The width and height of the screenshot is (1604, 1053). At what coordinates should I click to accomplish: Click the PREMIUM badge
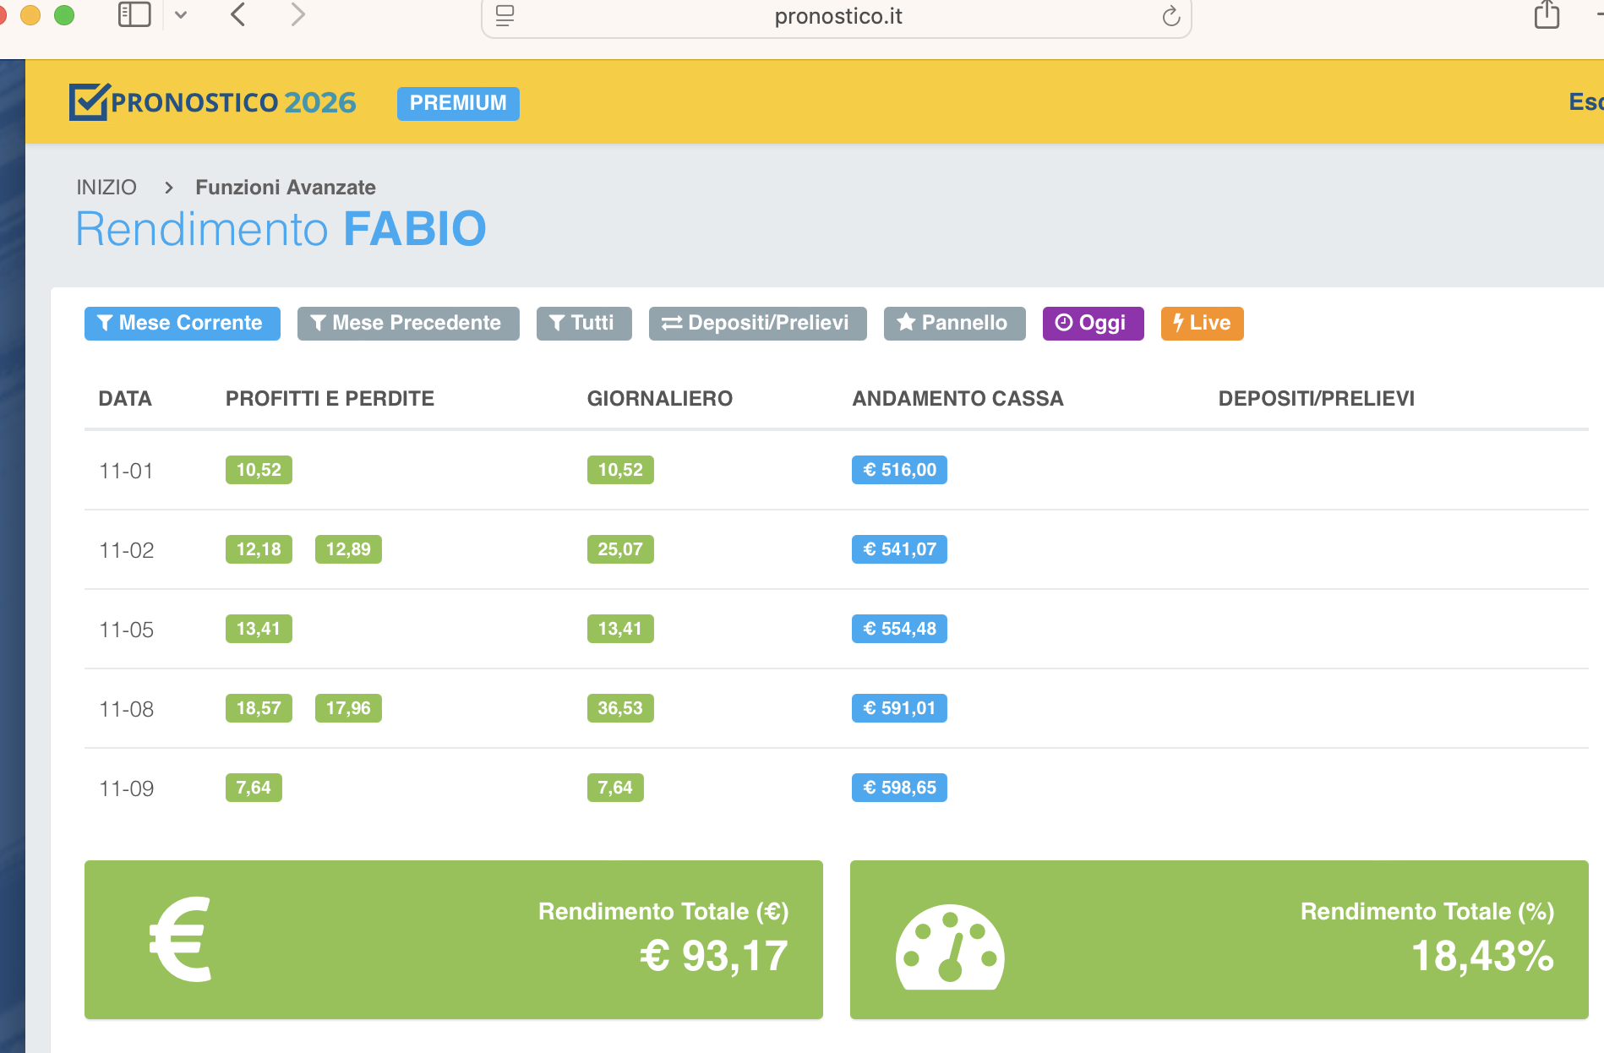click(458, 103)
